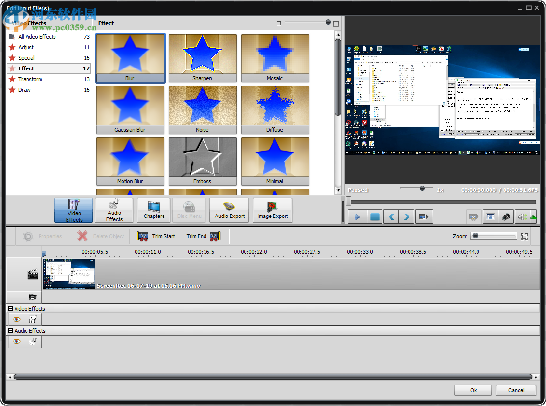The width and height of the screenshot is (546, 406).
Task: Switch to the Audio Effects tab
Action: pyautogui.click(x=114, y=210)
